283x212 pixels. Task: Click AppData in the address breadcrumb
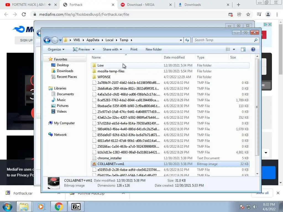[x=93, y=40]
